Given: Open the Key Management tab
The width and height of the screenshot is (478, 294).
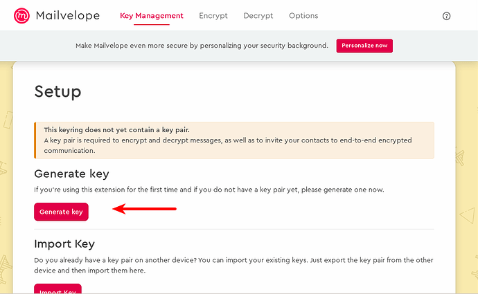Looking at the screenshot, I should [x=152, y=16].
